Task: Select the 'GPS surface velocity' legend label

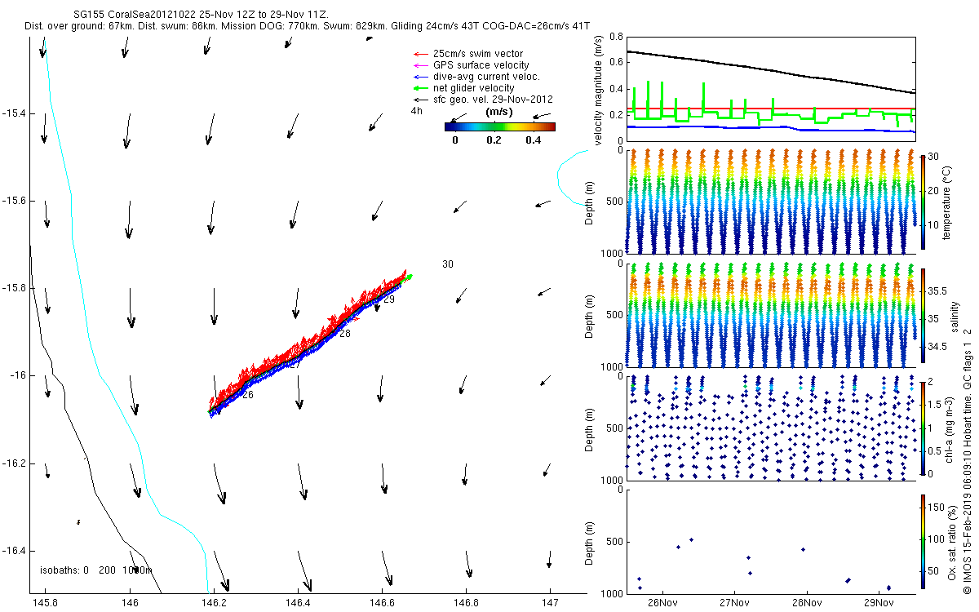Action: click(x=481, y=65)
